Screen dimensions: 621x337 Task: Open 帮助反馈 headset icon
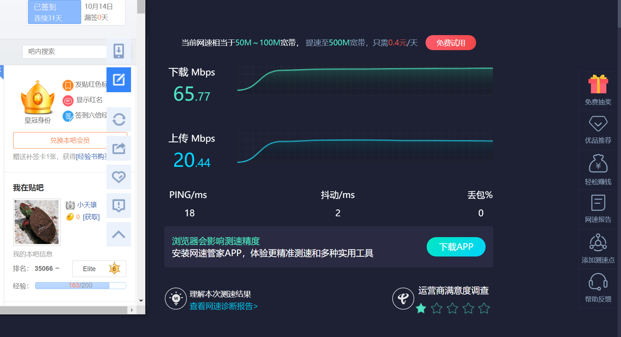(598, 282)
